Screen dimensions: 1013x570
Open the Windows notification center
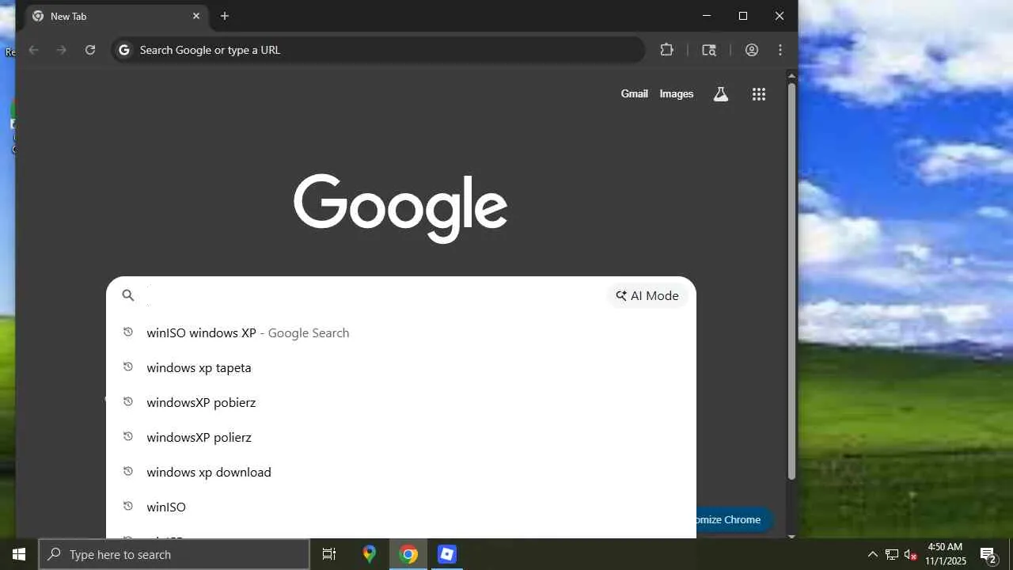(x=988, y=554)
